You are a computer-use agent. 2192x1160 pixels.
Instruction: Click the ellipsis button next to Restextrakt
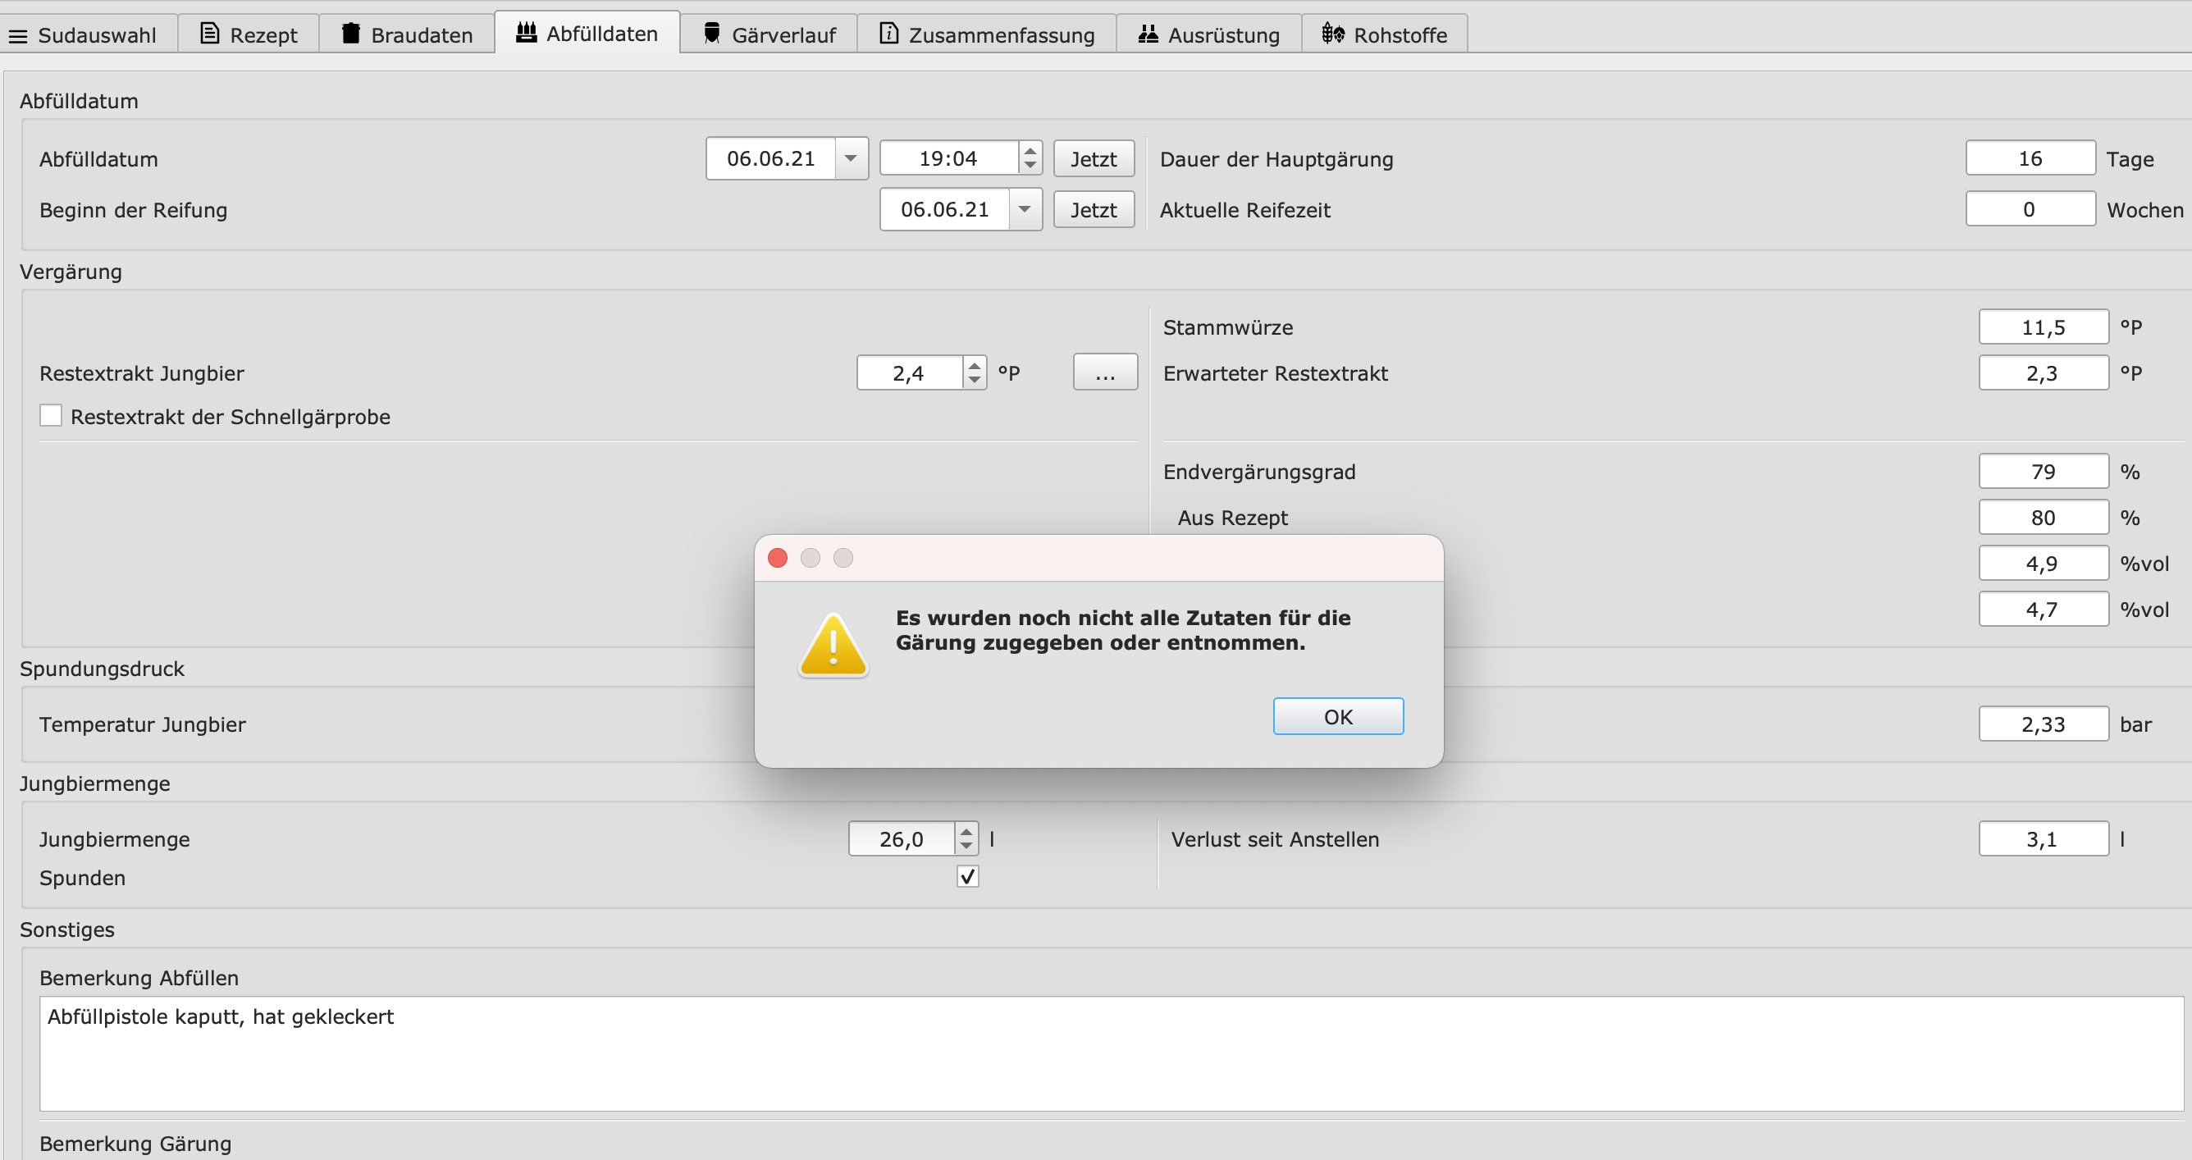1104,372
